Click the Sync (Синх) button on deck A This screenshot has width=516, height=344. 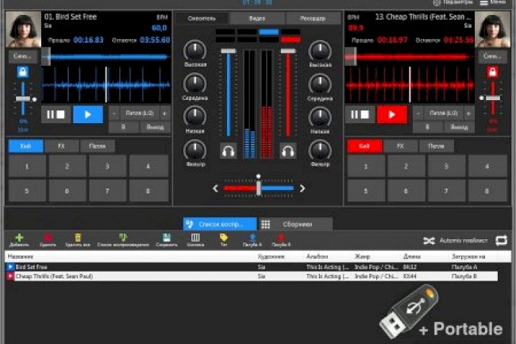pos(22,56)
